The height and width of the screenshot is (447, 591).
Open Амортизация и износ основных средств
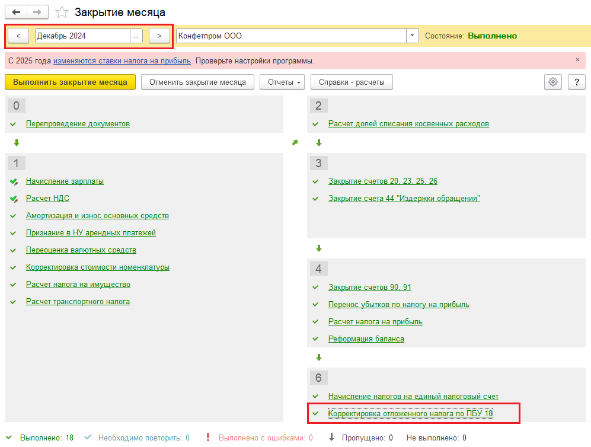pos(97,216)
